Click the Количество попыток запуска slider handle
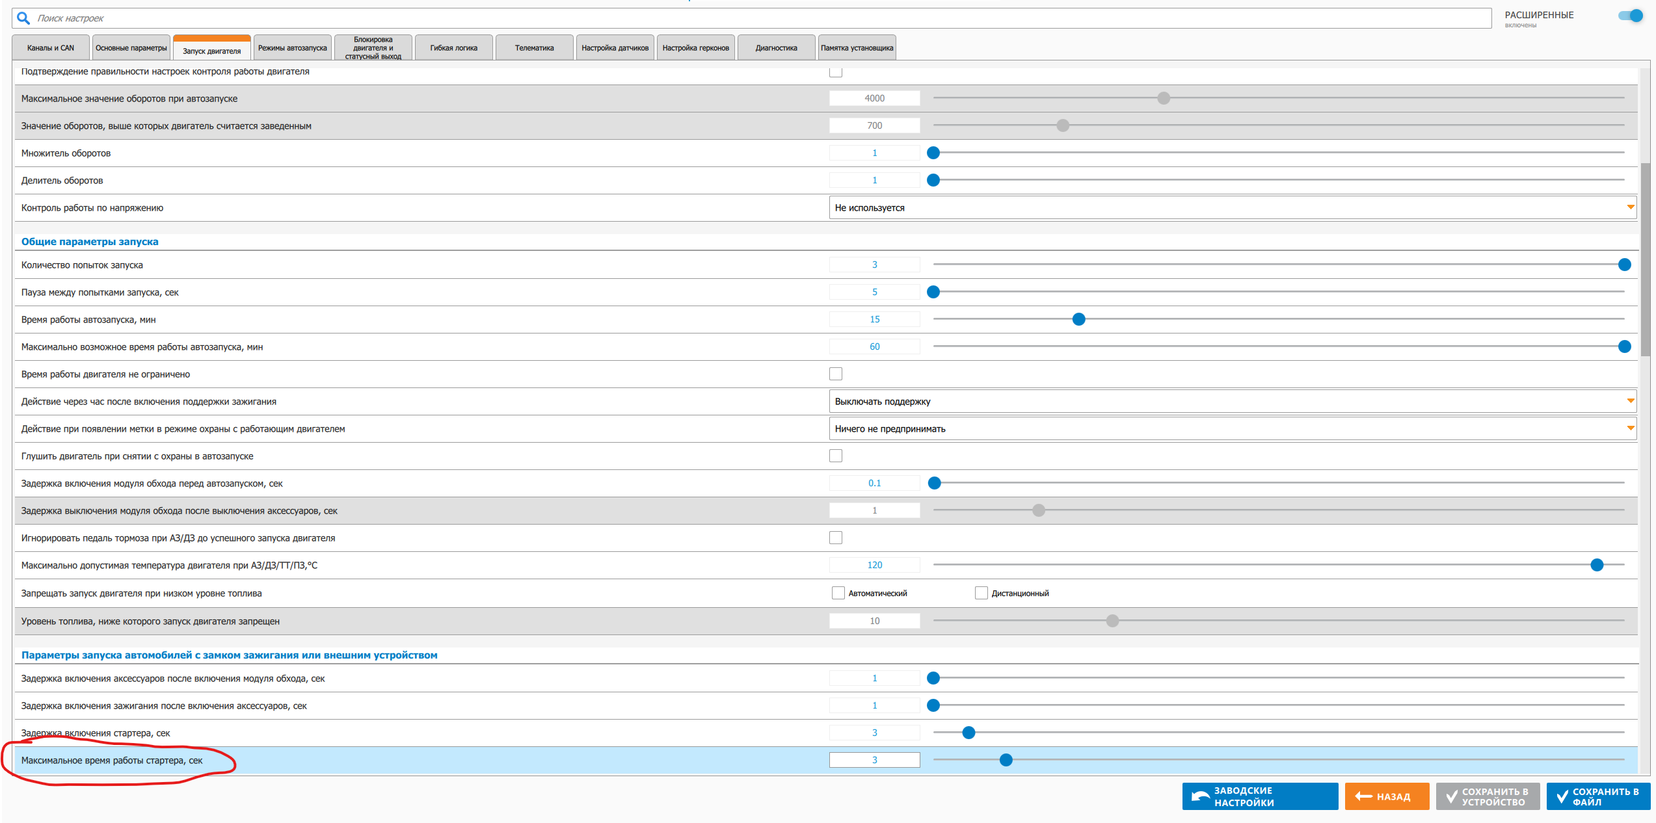 point(1624,265)
